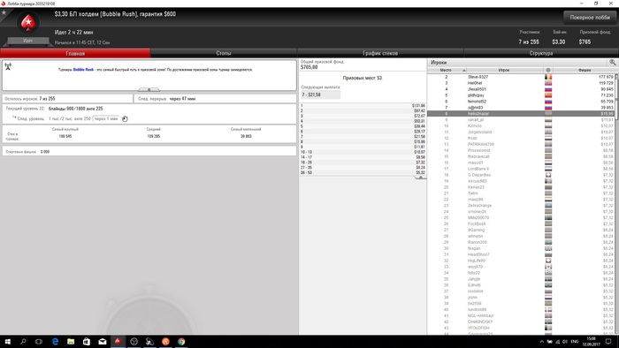The image size is (619, 348).
Task: Open Microsoft Store from taskbar
Action: (87, 342)
